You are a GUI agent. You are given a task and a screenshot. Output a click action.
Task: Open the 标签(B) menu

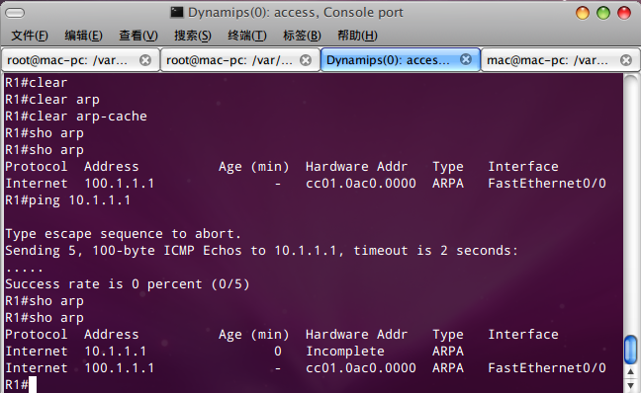(x=302, y=36)
